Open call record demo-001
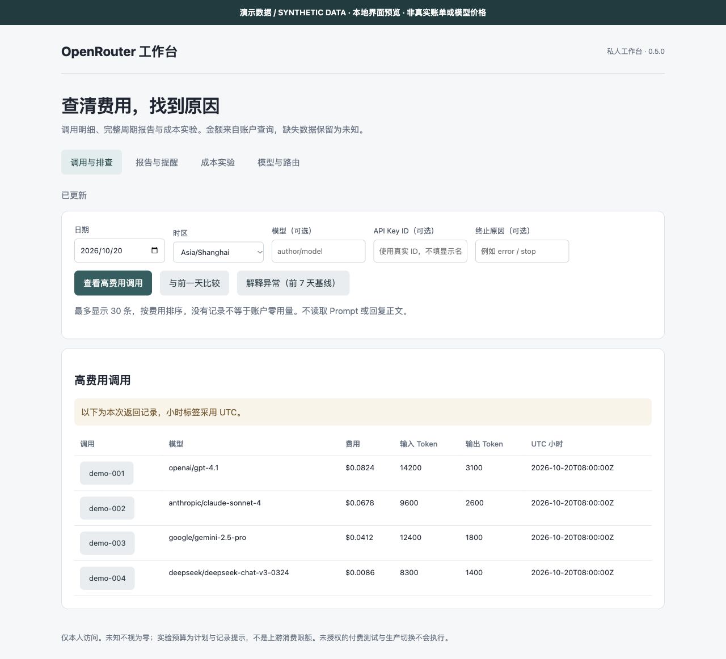The height and width of the screenshot is (659, 726). (107, 473)
